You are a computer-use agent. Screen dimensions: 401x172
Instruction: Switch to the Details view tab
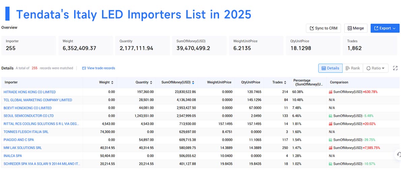coord(330,68)
